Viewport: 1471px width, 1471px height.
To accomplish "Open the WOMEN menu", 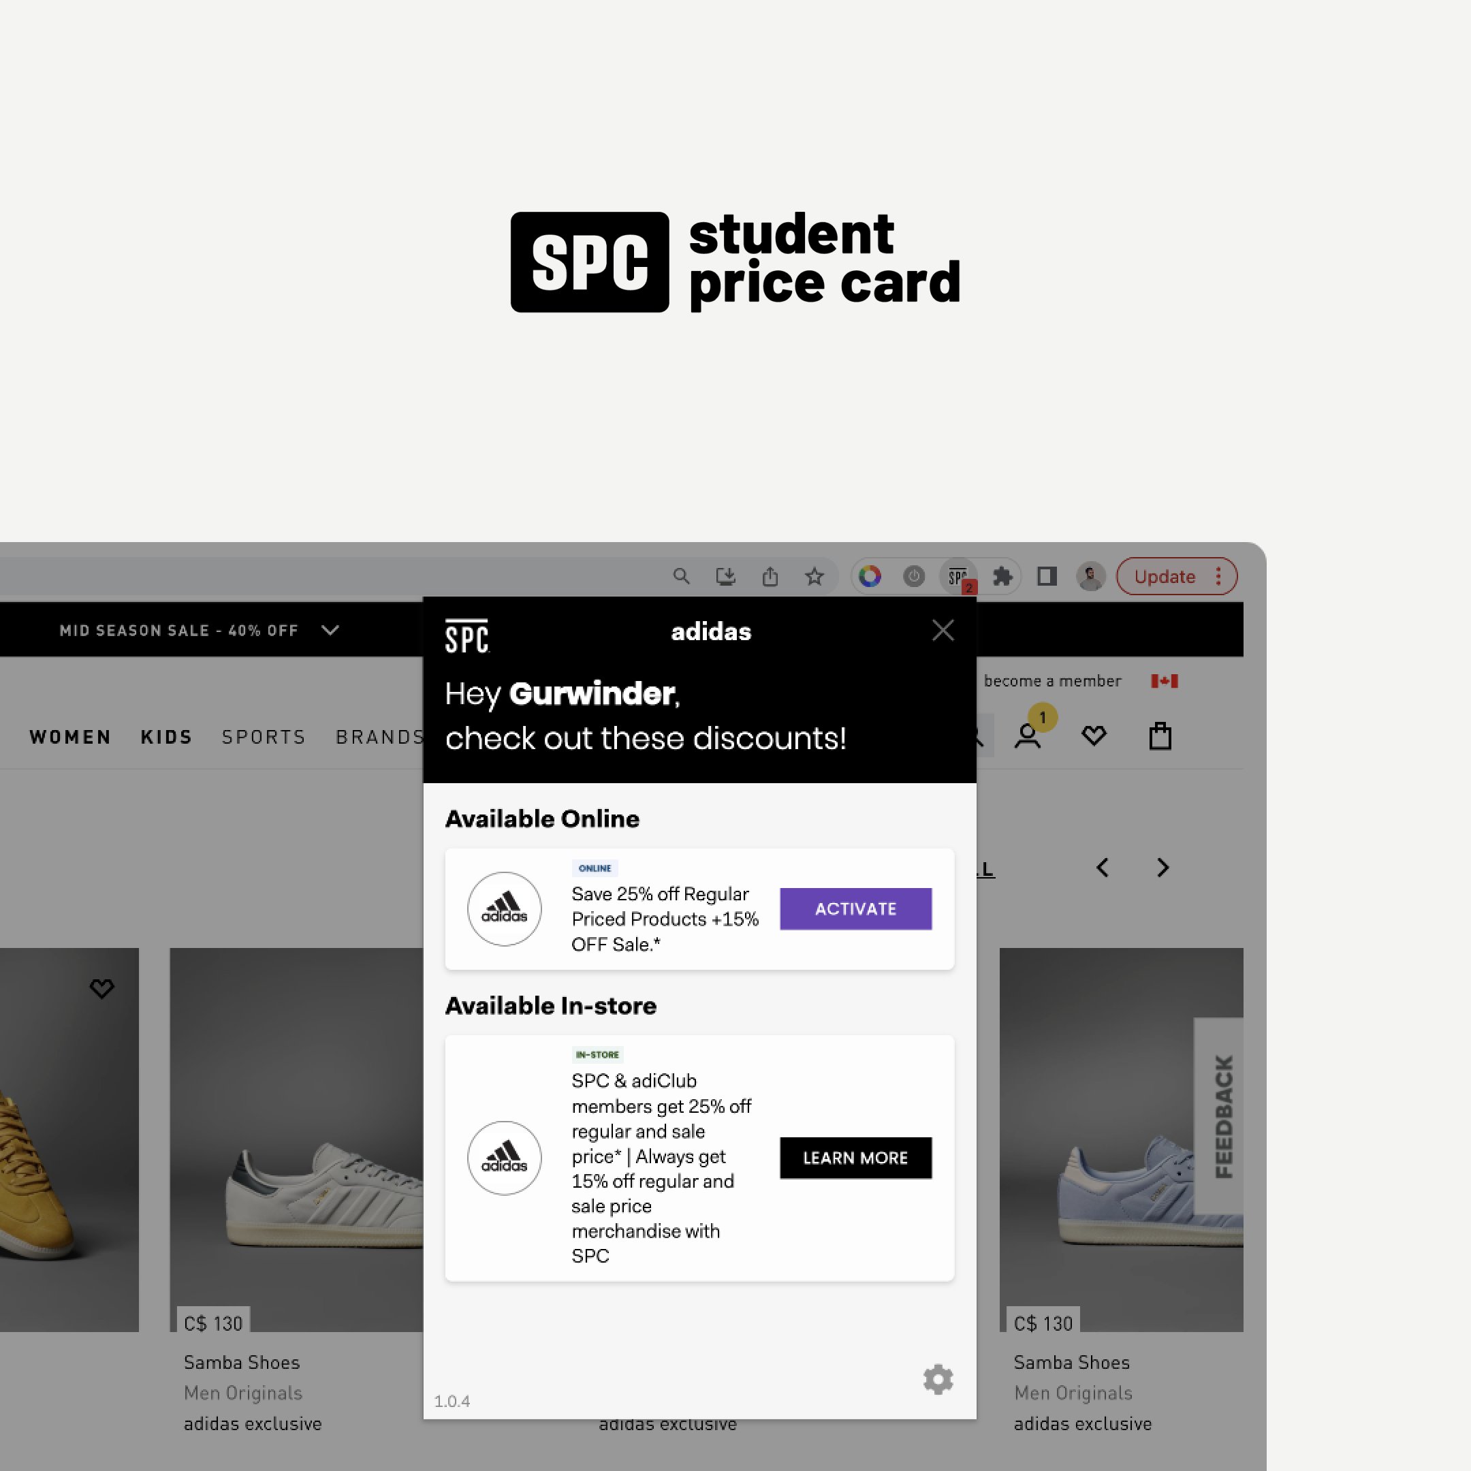I will [70, 737].
